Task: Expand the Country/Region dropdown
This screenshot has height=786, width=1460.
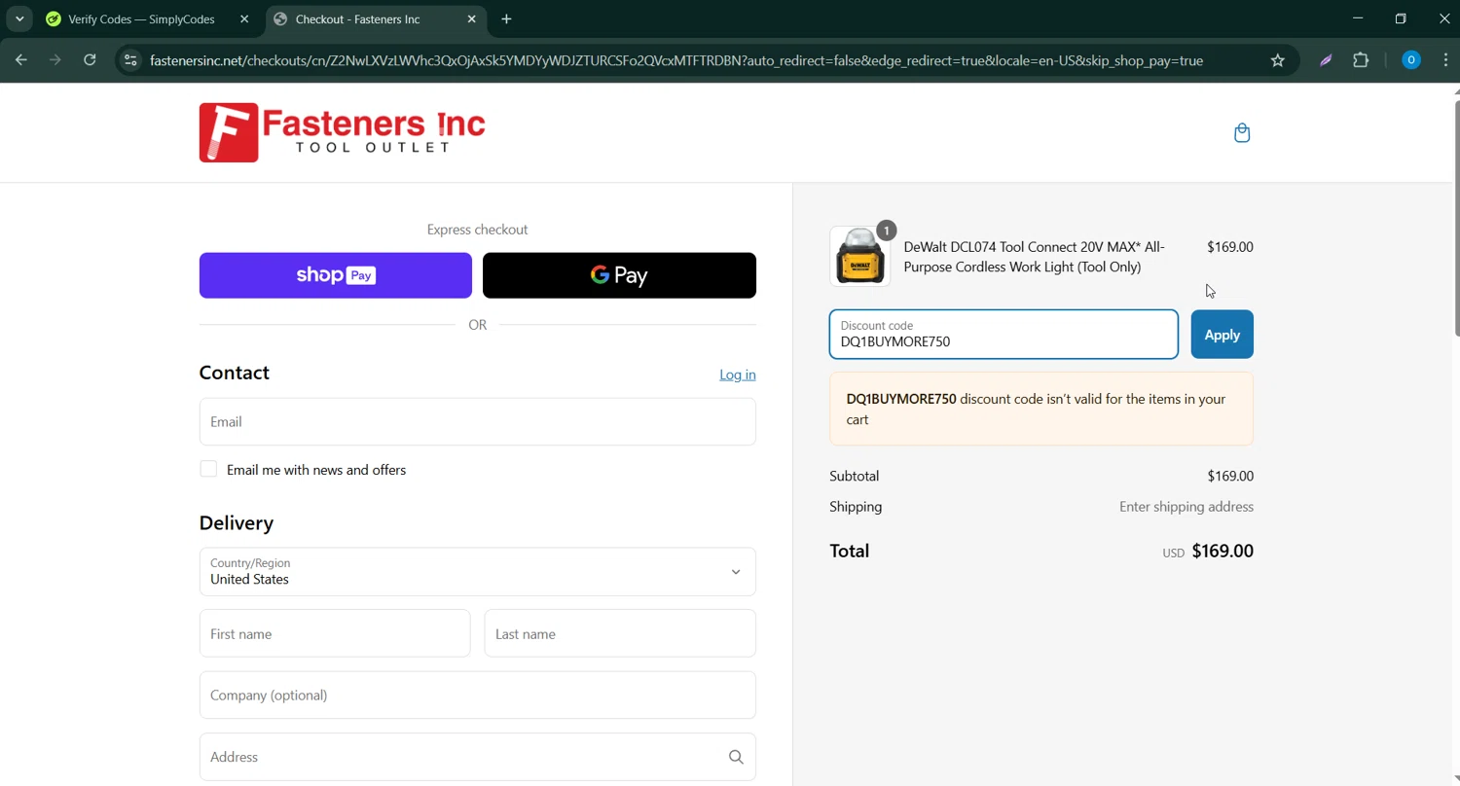Action: [x=477, y=572]
